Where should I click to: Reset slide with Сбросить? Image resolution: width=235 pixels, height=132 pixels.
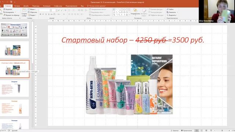33,12
